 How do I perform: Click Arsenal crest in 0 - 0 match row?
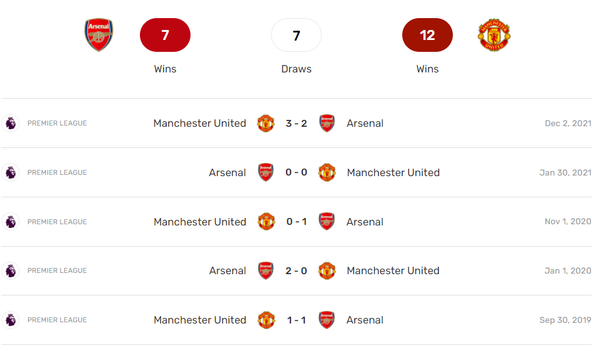point(266,172)
